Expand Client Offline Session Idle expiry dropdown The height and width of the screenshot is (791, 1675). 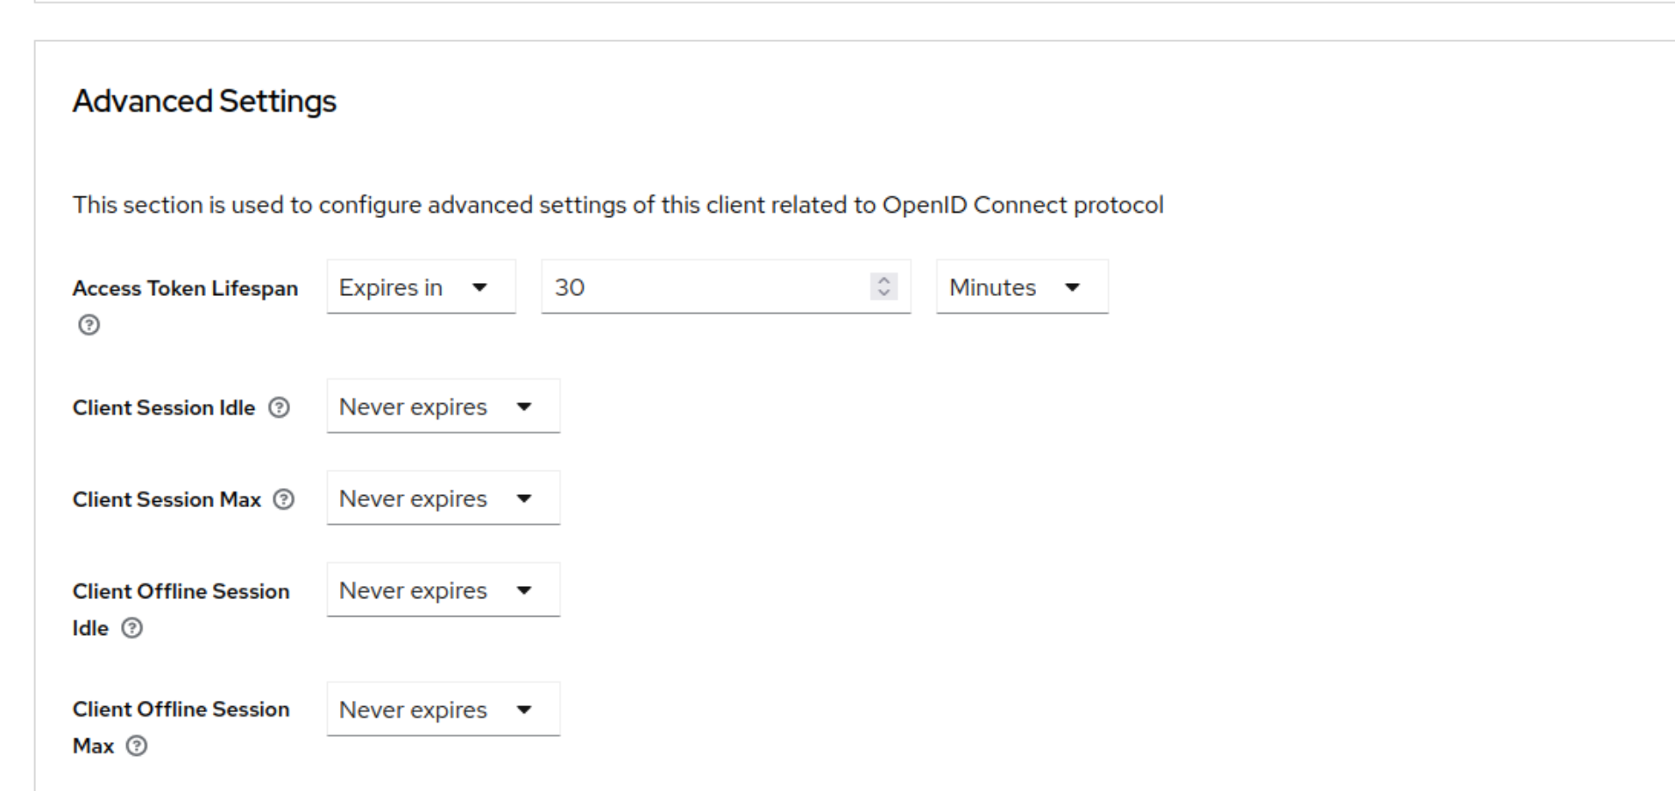point(443,590)
